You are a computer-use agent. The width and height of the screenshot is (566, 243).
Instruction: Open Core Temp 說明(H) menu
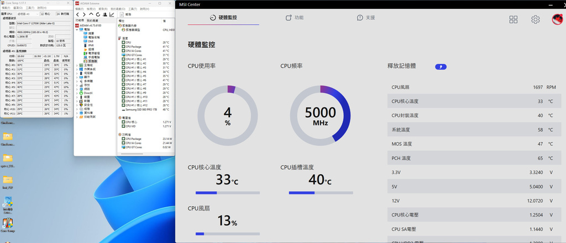click(42, 8)
